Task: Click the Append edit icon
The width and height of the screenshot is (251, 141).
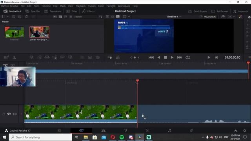Action: click(39, 57)
